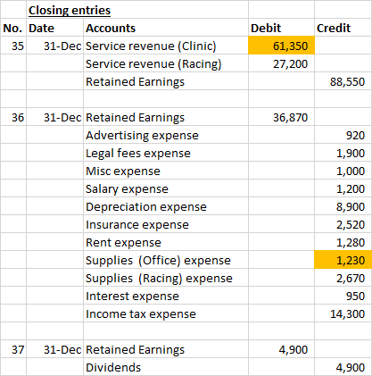
Task: Select 'Service revenue (Racing)' account cell
Action: coord(166,63)
